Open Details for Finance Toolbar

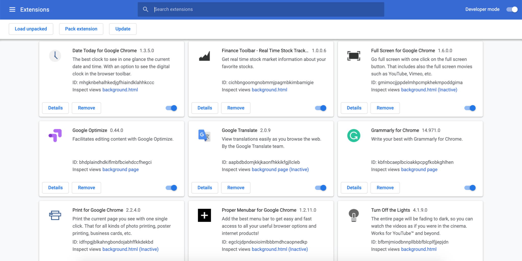[204, 108]
